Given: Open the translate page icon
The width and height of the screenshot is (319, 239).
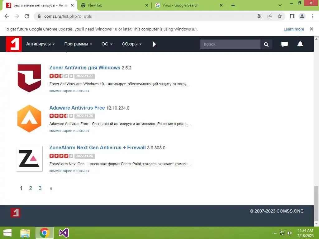Looking at the screenshot, I should click(259, 16).
